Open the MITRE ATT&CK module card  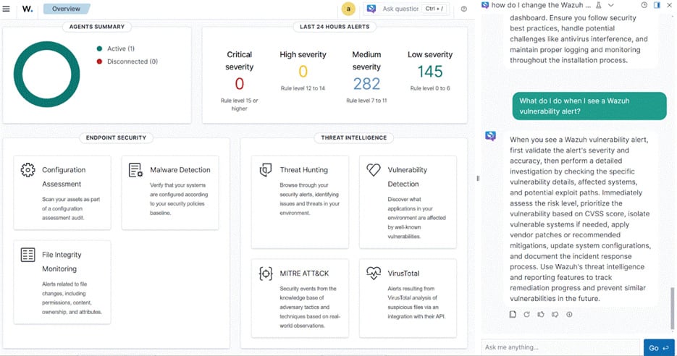[300, 298]
